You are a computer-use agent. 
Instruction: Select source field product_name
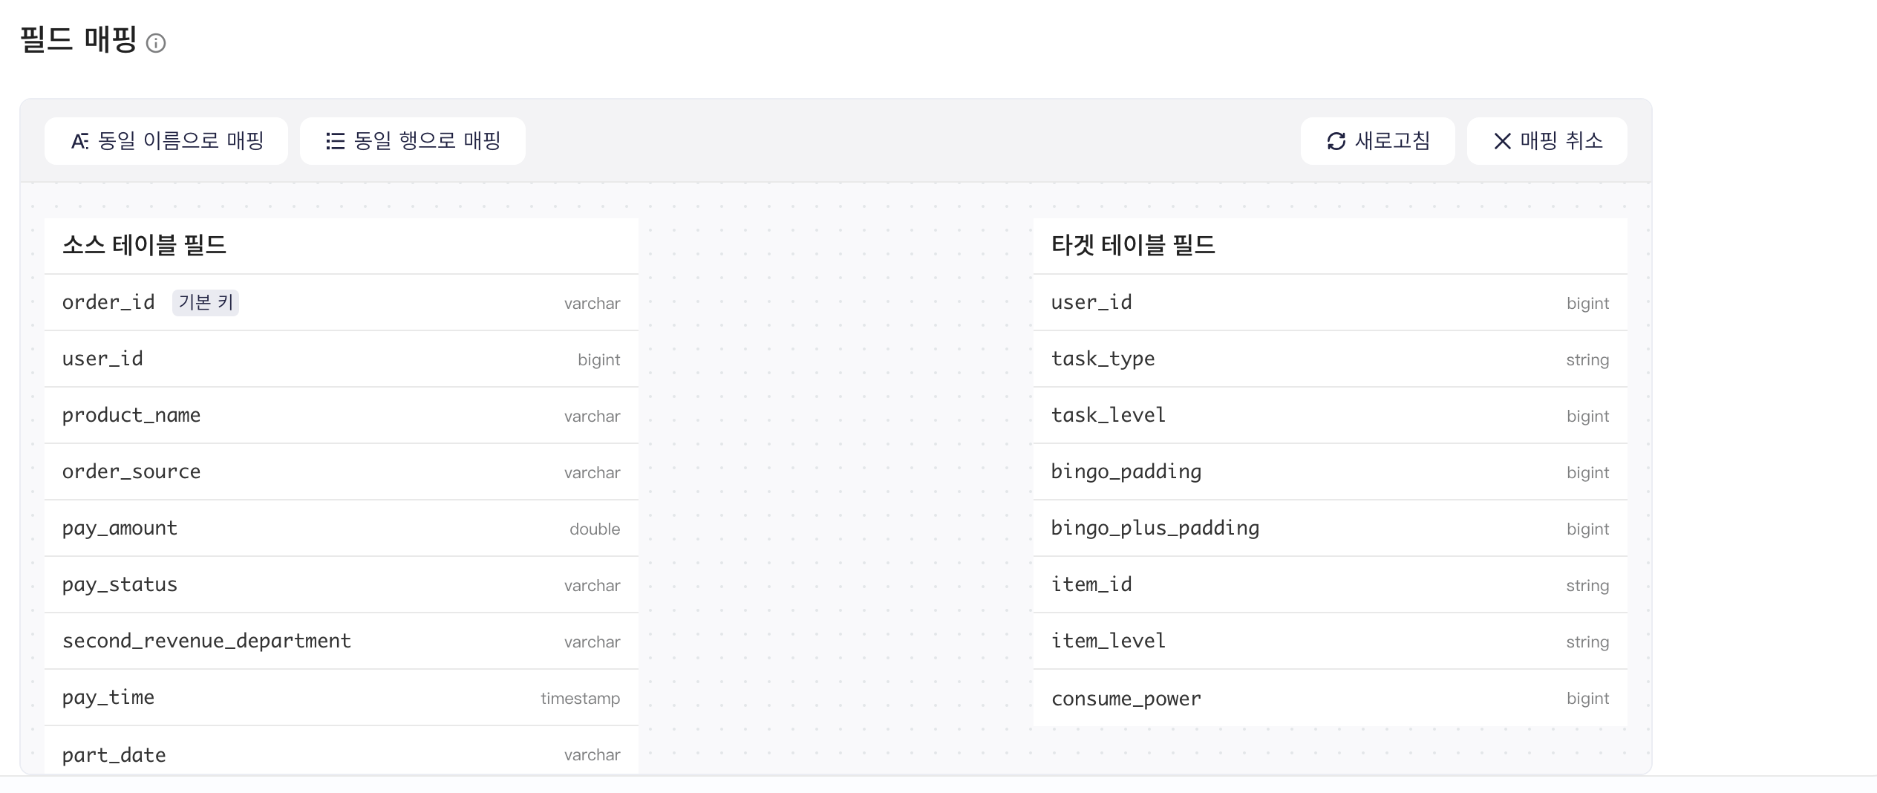point(342,415)
